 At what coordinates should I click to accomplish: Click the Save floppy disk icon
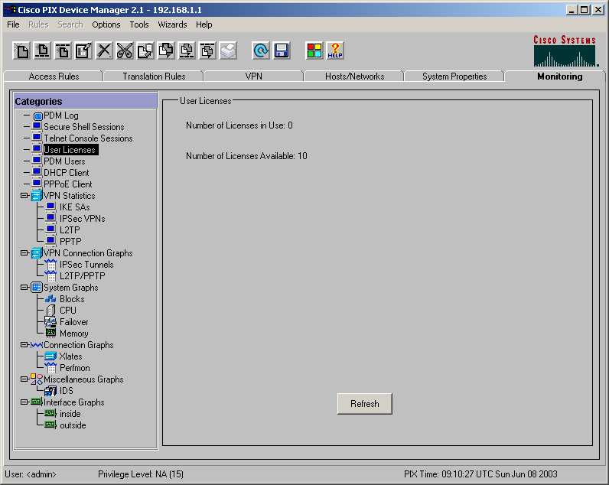[x=282, y=50]
